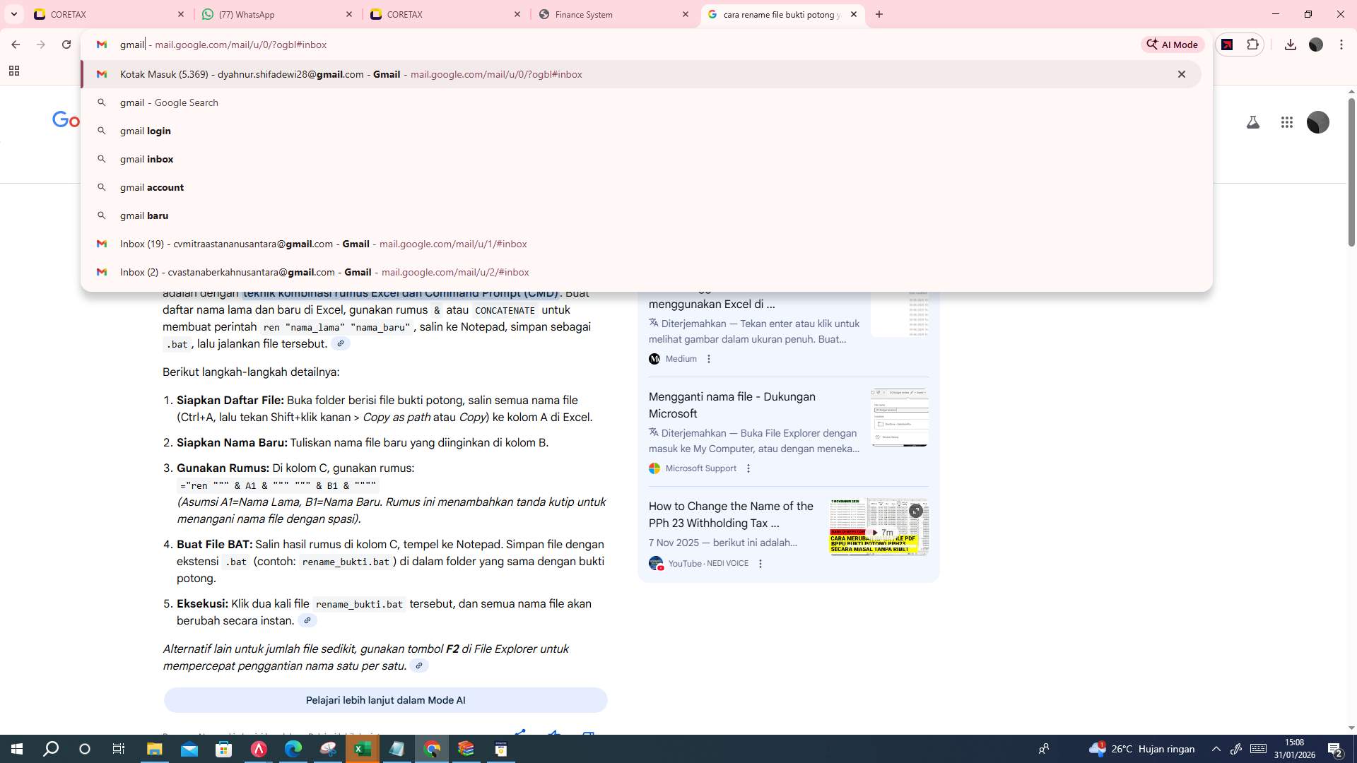Open the Mengganti nama file Microsoft link
The image size is (1357, 763).
(x=732, y=405)
